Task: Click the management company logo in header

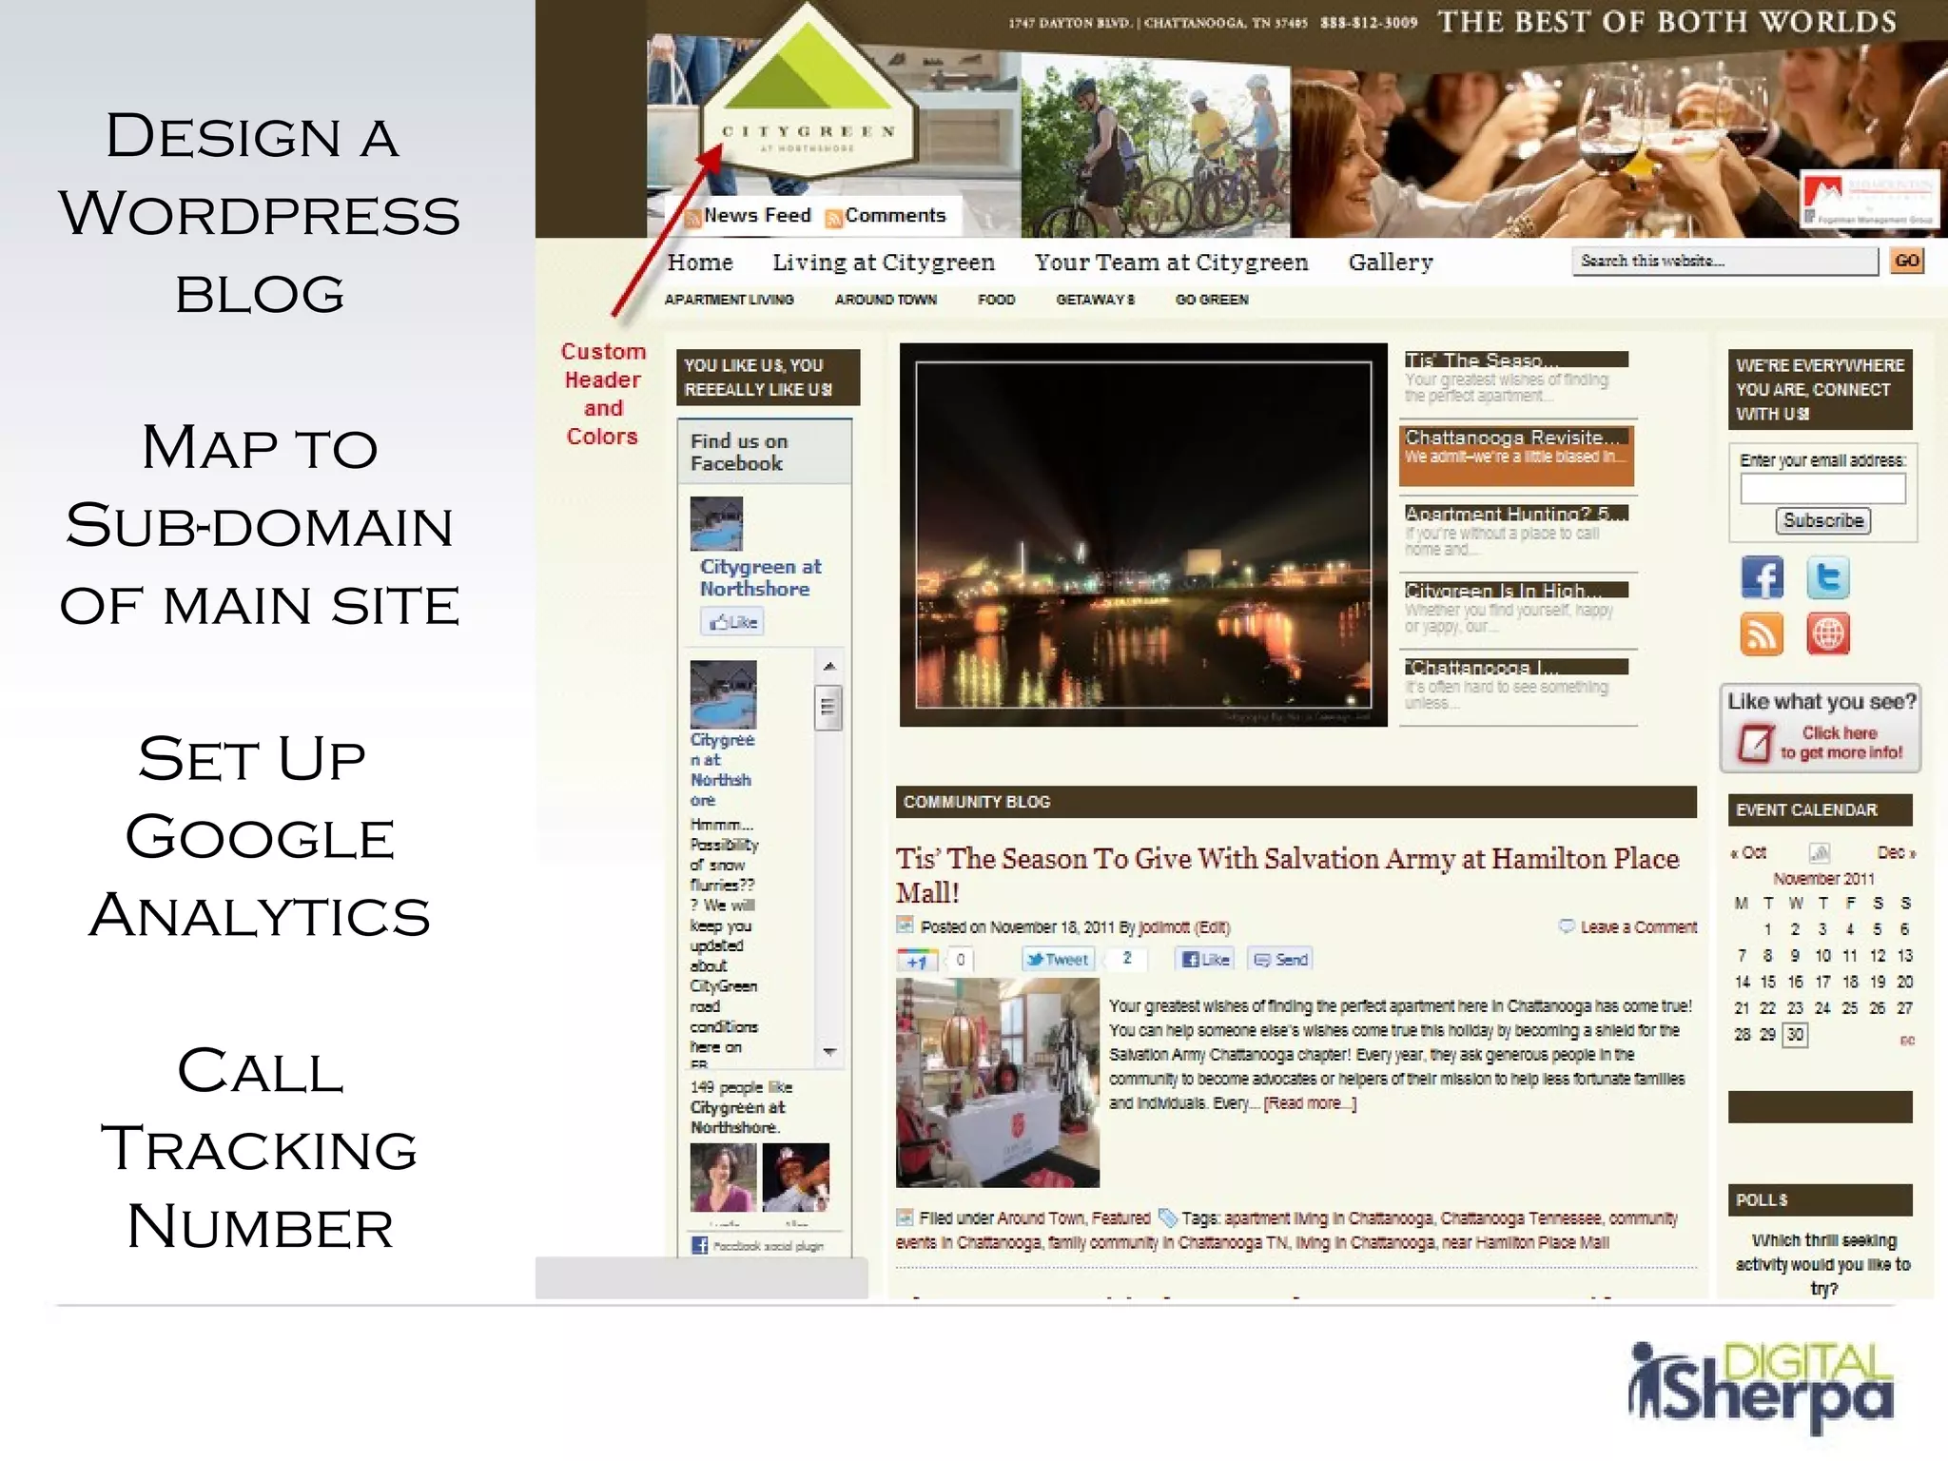Action: coord(1869,199)
